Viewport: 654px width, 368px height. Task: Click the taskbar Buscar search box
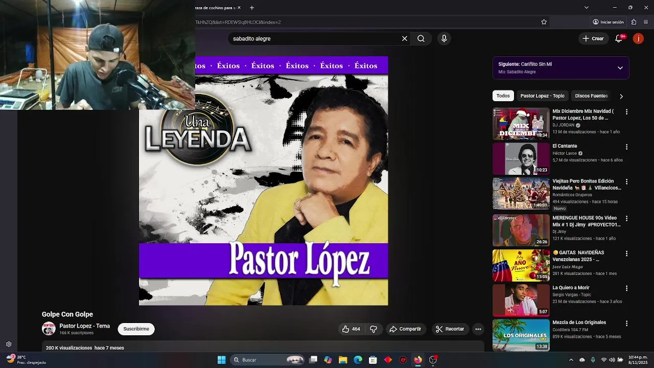coord(268,360)
